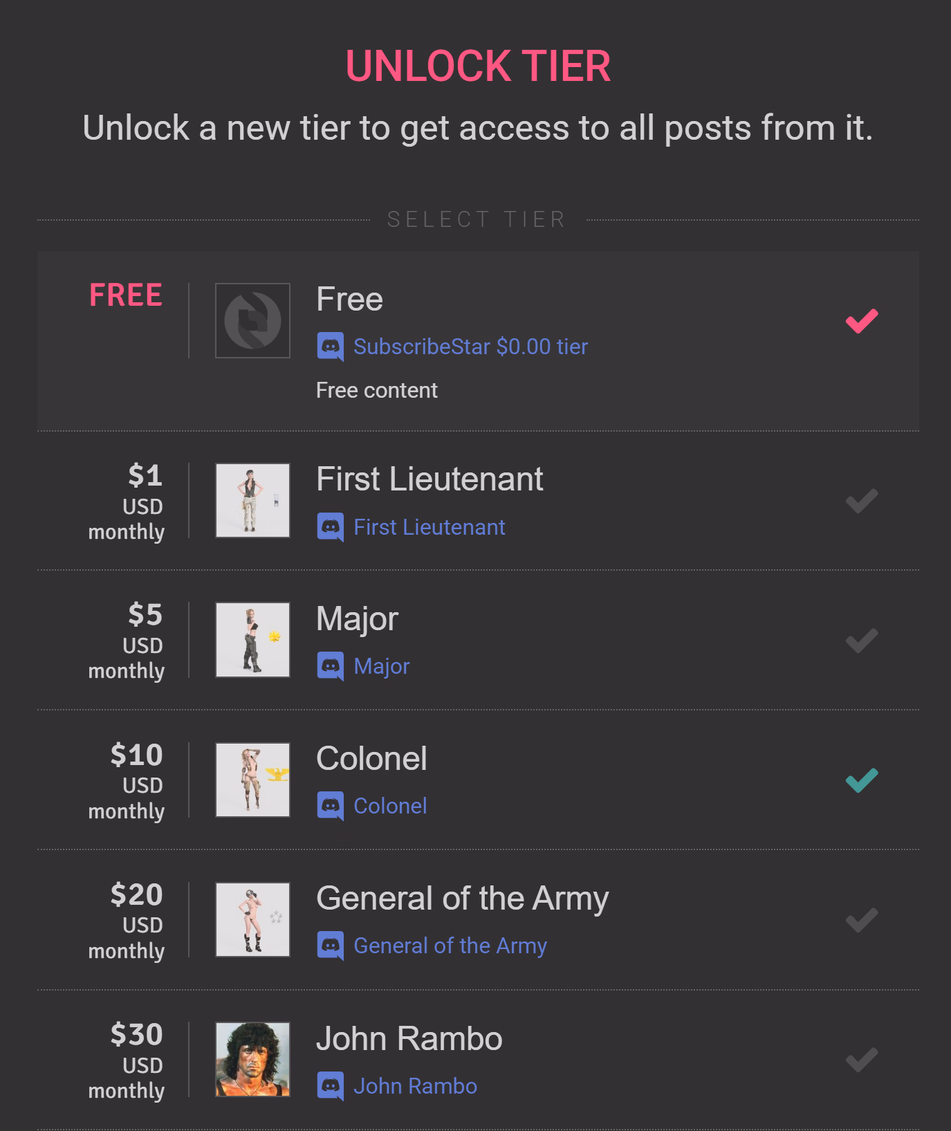Viewport: 951px width, 1131px height.
Task: Open the SubscribeStar $0.00 tier link
Action: pos(470,347)
